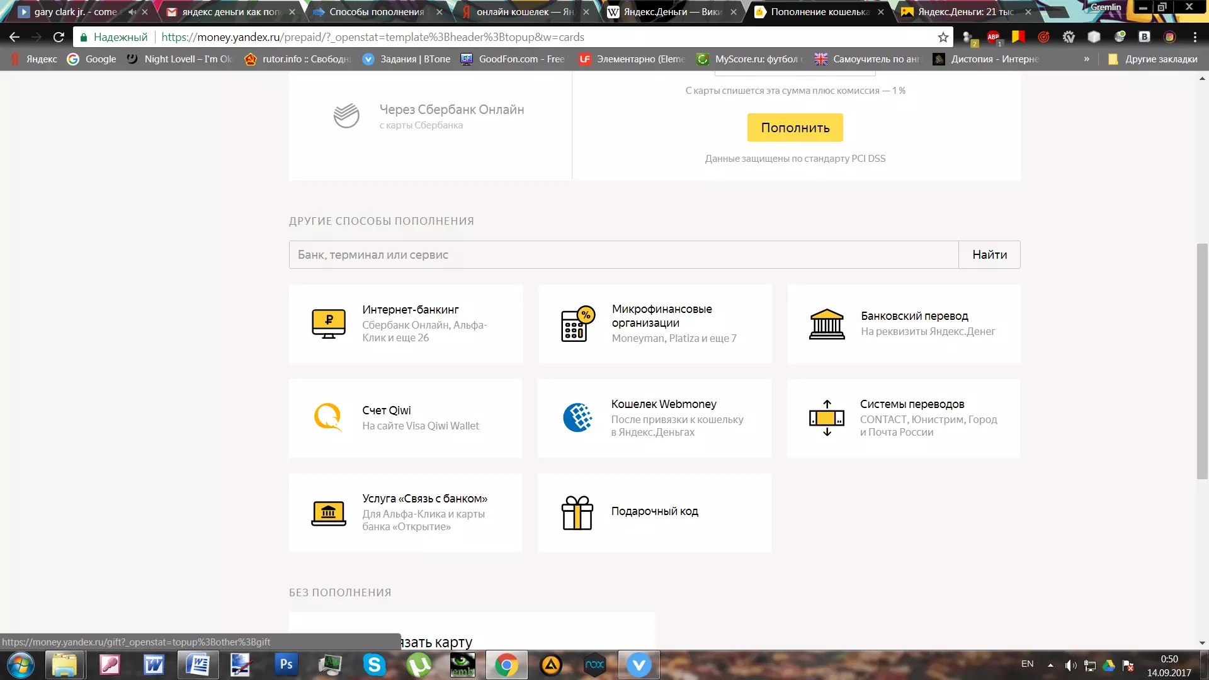Open Photoshop from the taskbar
Image resolution: width=1209 pixels, height=680 pixels.
click(286, 664)
